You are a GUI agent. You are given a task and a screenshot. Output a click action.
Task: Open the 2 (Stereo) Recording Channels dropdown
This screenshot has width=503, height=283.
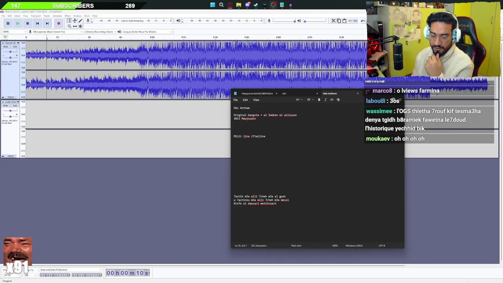point(100,32)
